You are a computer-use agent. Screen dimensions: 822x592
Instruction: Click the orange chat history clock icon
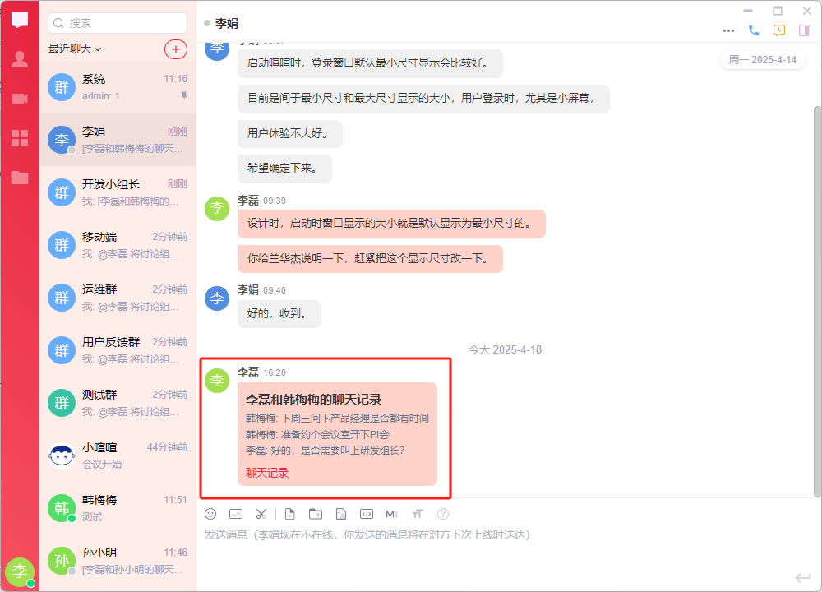(779, 30)
